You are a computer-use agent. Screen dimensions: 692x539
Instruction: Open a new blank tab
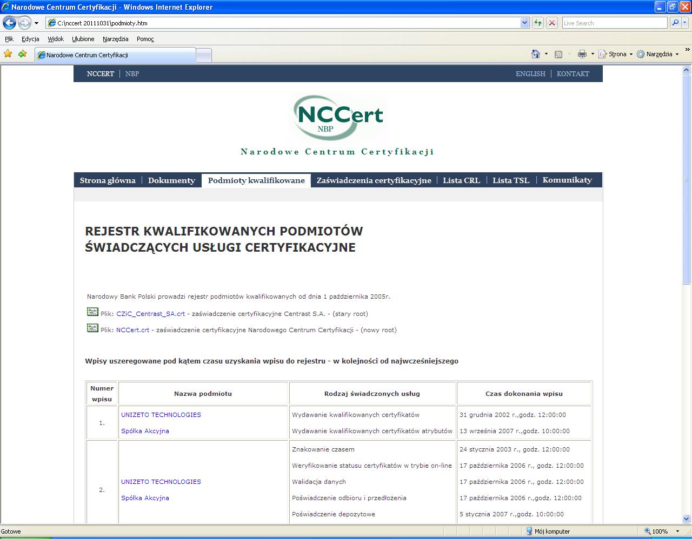[203, 55]
